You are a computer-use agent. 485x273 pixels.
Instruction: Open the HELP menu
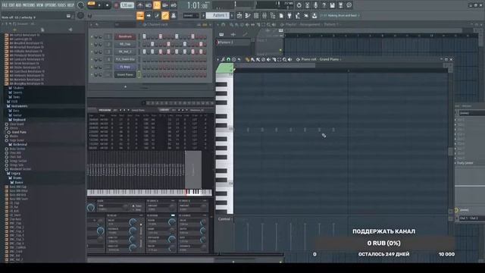70,5
